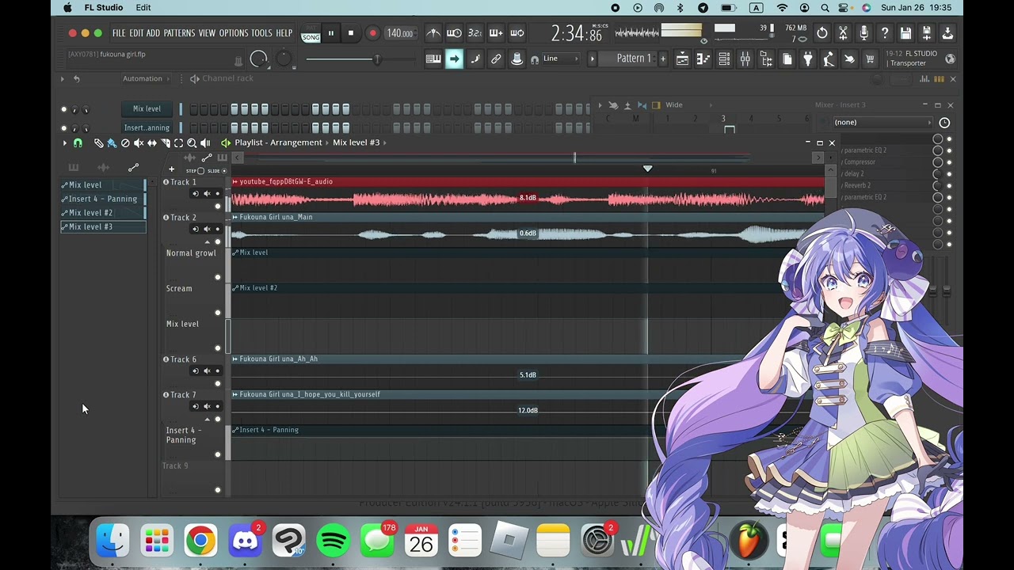The height and width of the screenshot is (570, 1014).
Task: Expand the Pattern 1 selector arrow
Action: pos(592,59)
